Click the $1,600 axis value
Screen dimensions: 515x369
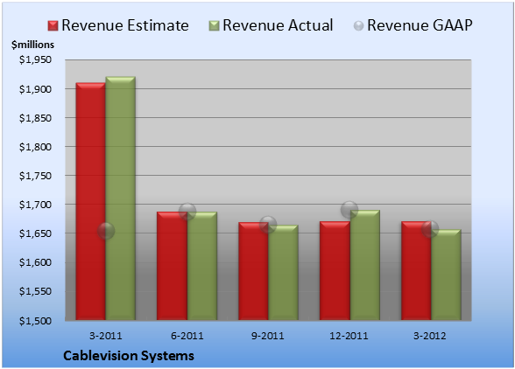tap(35, 262)
